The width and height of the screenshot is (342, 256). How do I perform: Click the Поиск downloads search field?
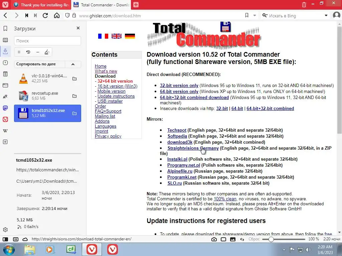point(47,41)
